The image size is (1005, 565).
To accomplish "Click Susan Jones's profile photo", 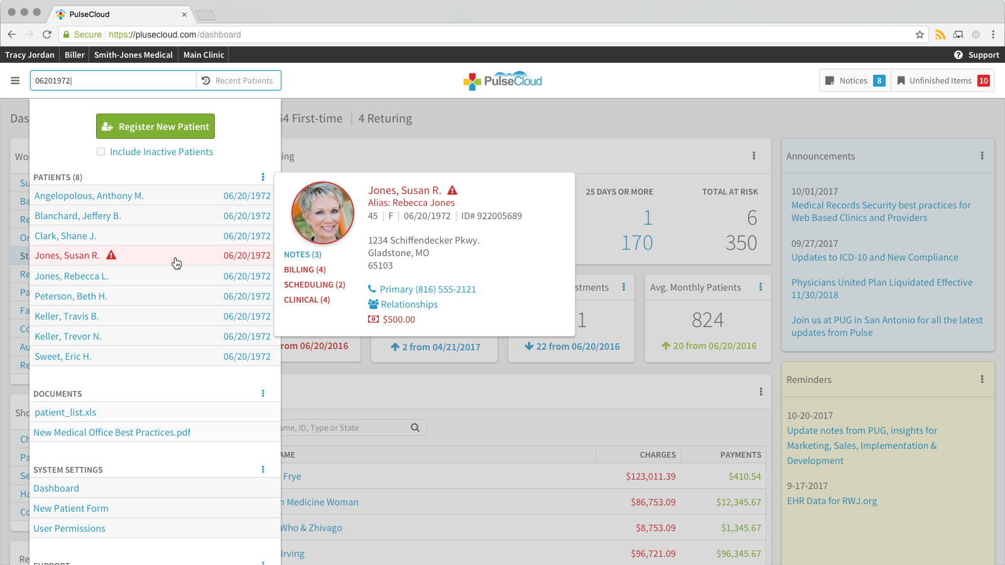I will [x=323, y=213].
